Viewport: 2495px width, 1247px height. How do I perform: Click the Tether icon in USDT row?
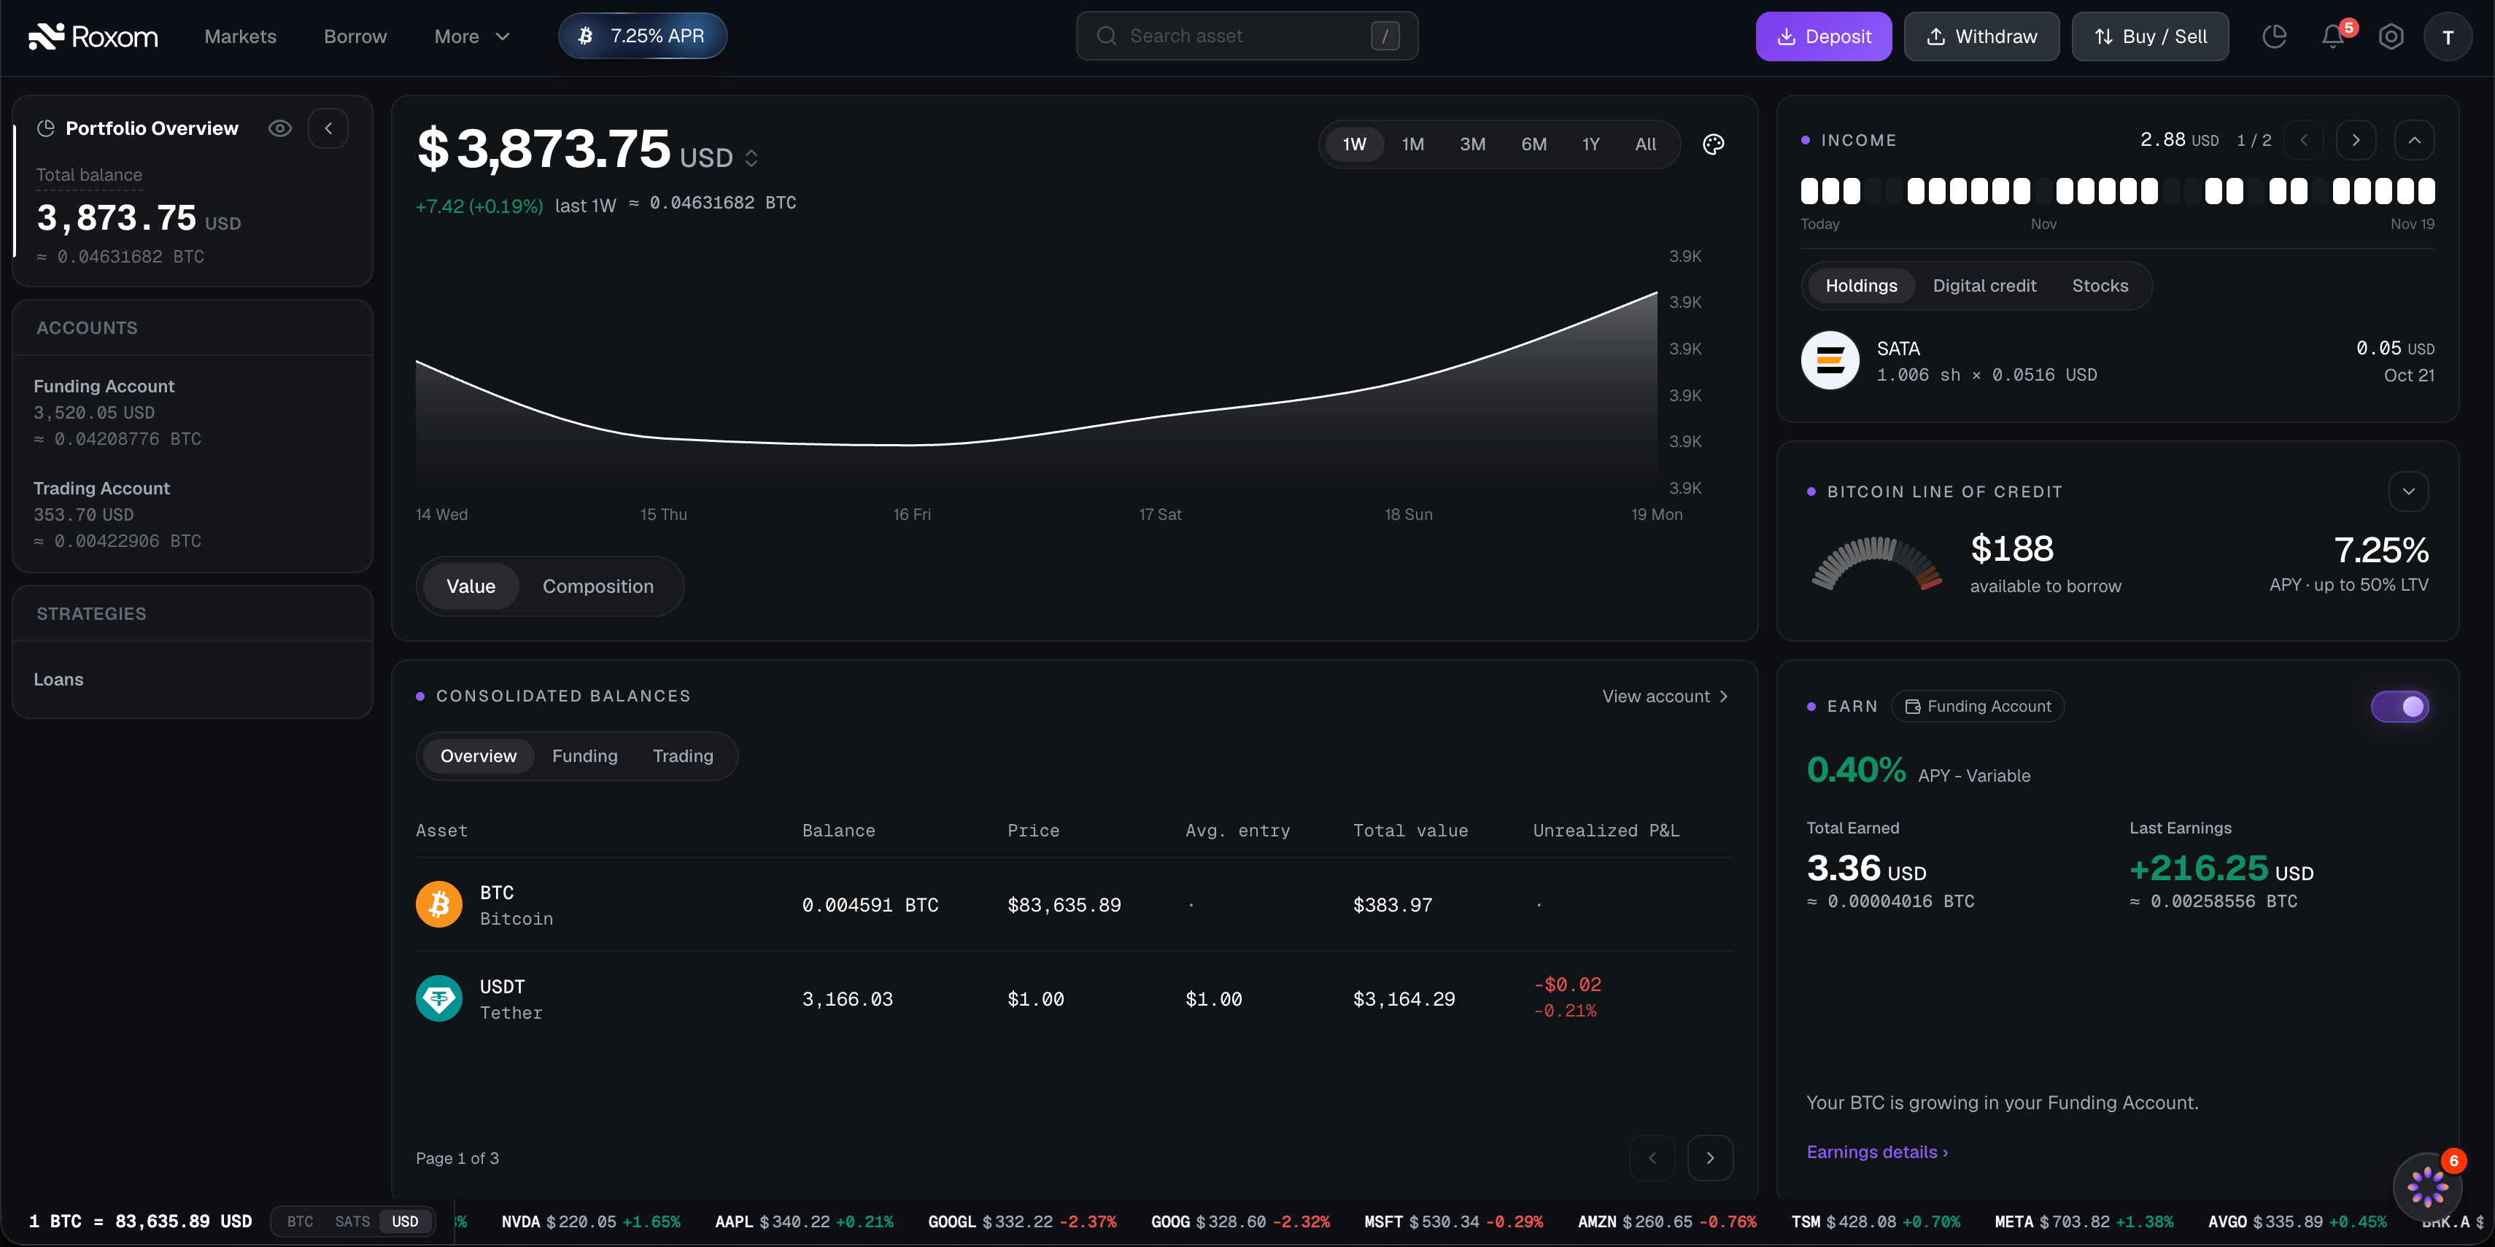[x=438, y=998]
